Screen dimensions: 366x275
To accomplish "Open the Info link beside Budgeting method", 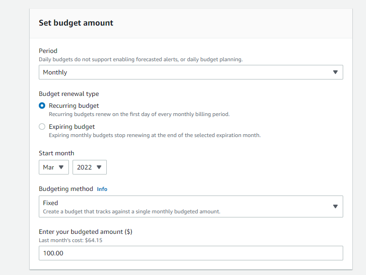I will [x=102, y=189].
